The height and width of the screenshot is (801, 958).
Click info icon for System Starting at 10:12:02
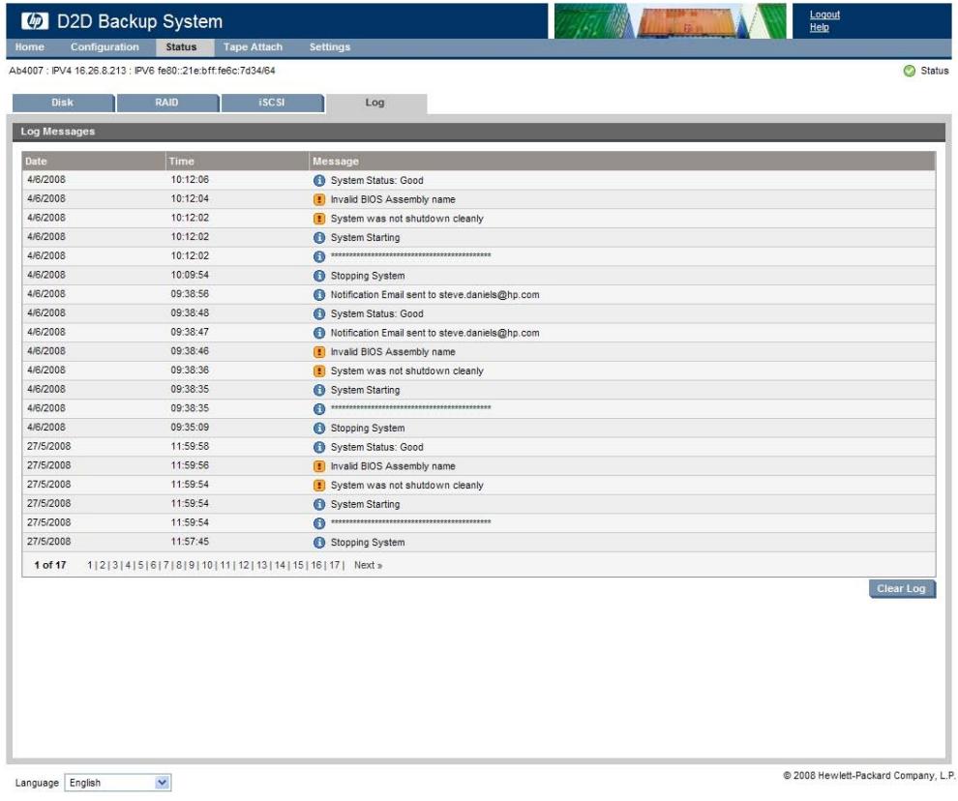[x=319, y=237]
